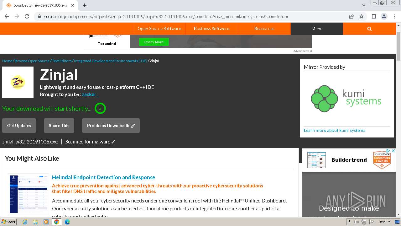This screenshot has width=401, height=226.
Task: Click the AdChoices triangle icon
Action: (388, 151)
